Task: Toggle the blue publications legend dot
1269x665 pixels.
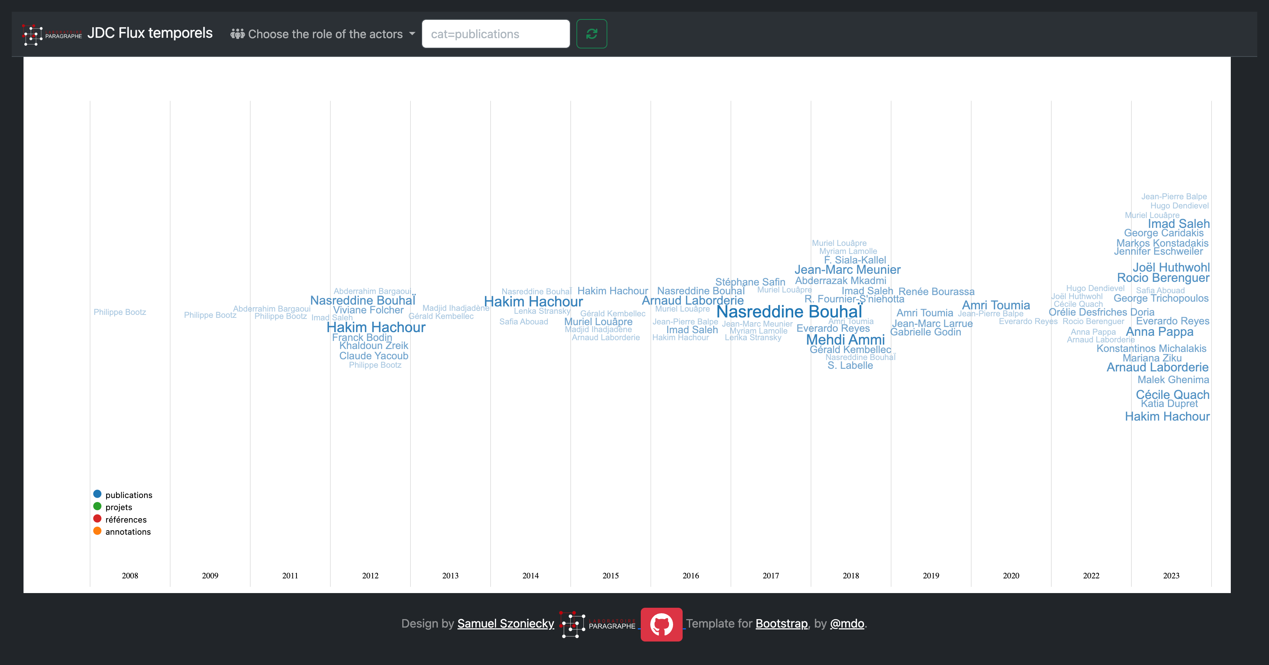Action: (x=97, y=494)
